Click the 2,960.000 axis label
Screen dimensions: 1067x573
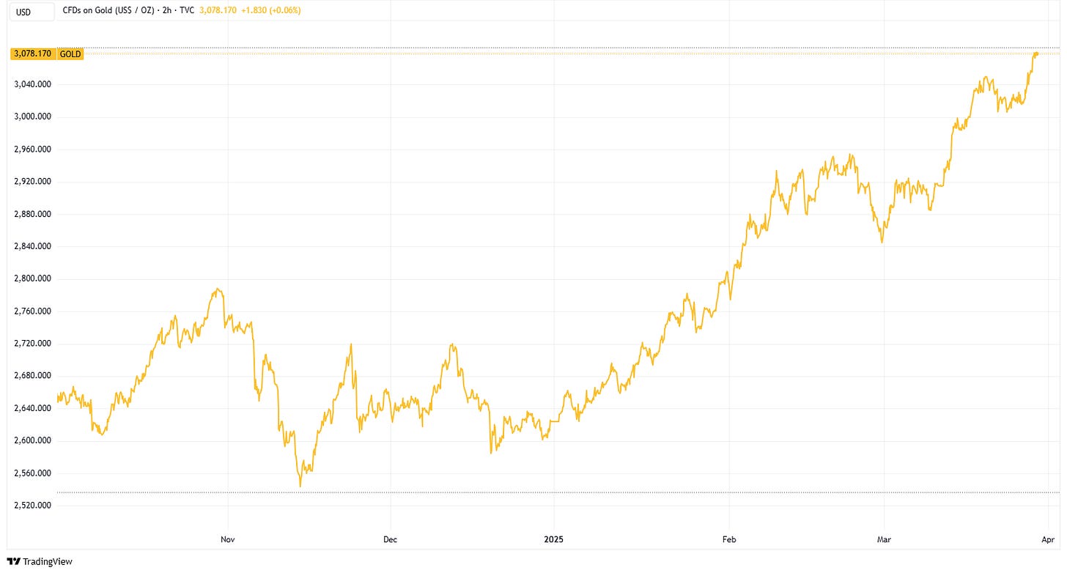click(x=32, y=149)
